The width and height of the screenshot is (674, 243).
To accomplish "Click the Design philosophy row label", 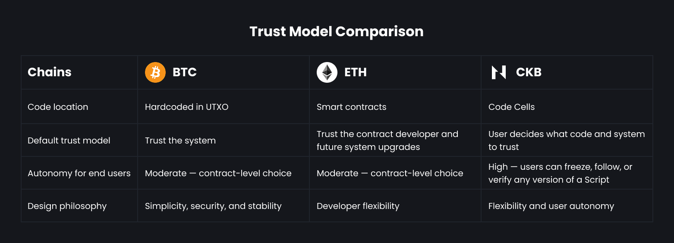I will tap(67, 206).
